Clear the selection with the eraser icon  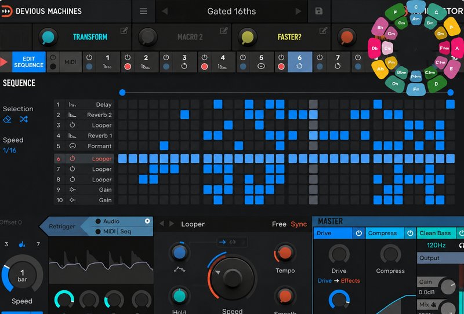(8, 119)
